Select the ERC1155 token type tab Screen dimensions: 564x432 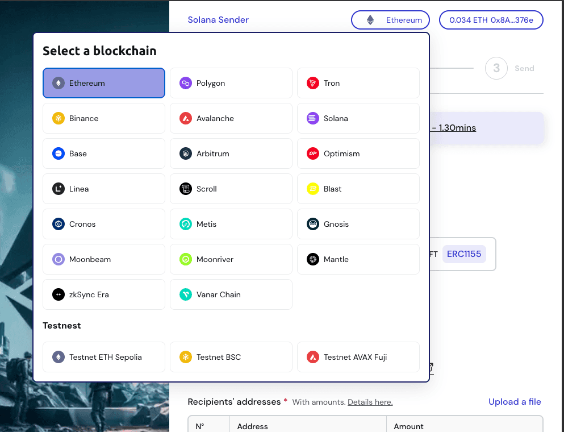464,254
